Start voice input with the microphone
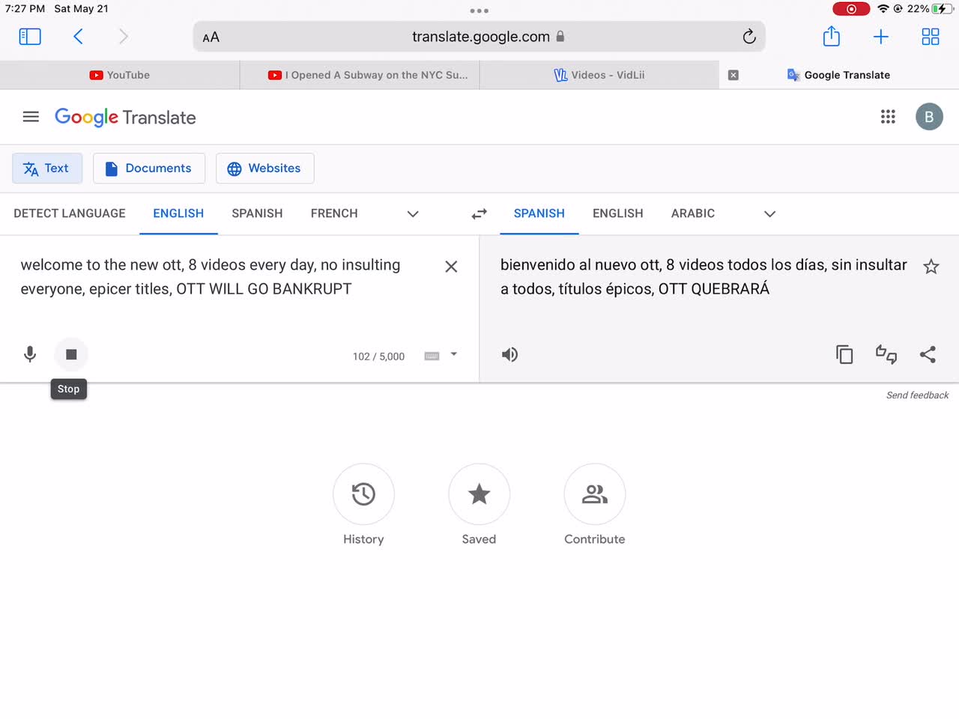The width and height of the screenshot is (959, 719). tap(30, 354)
